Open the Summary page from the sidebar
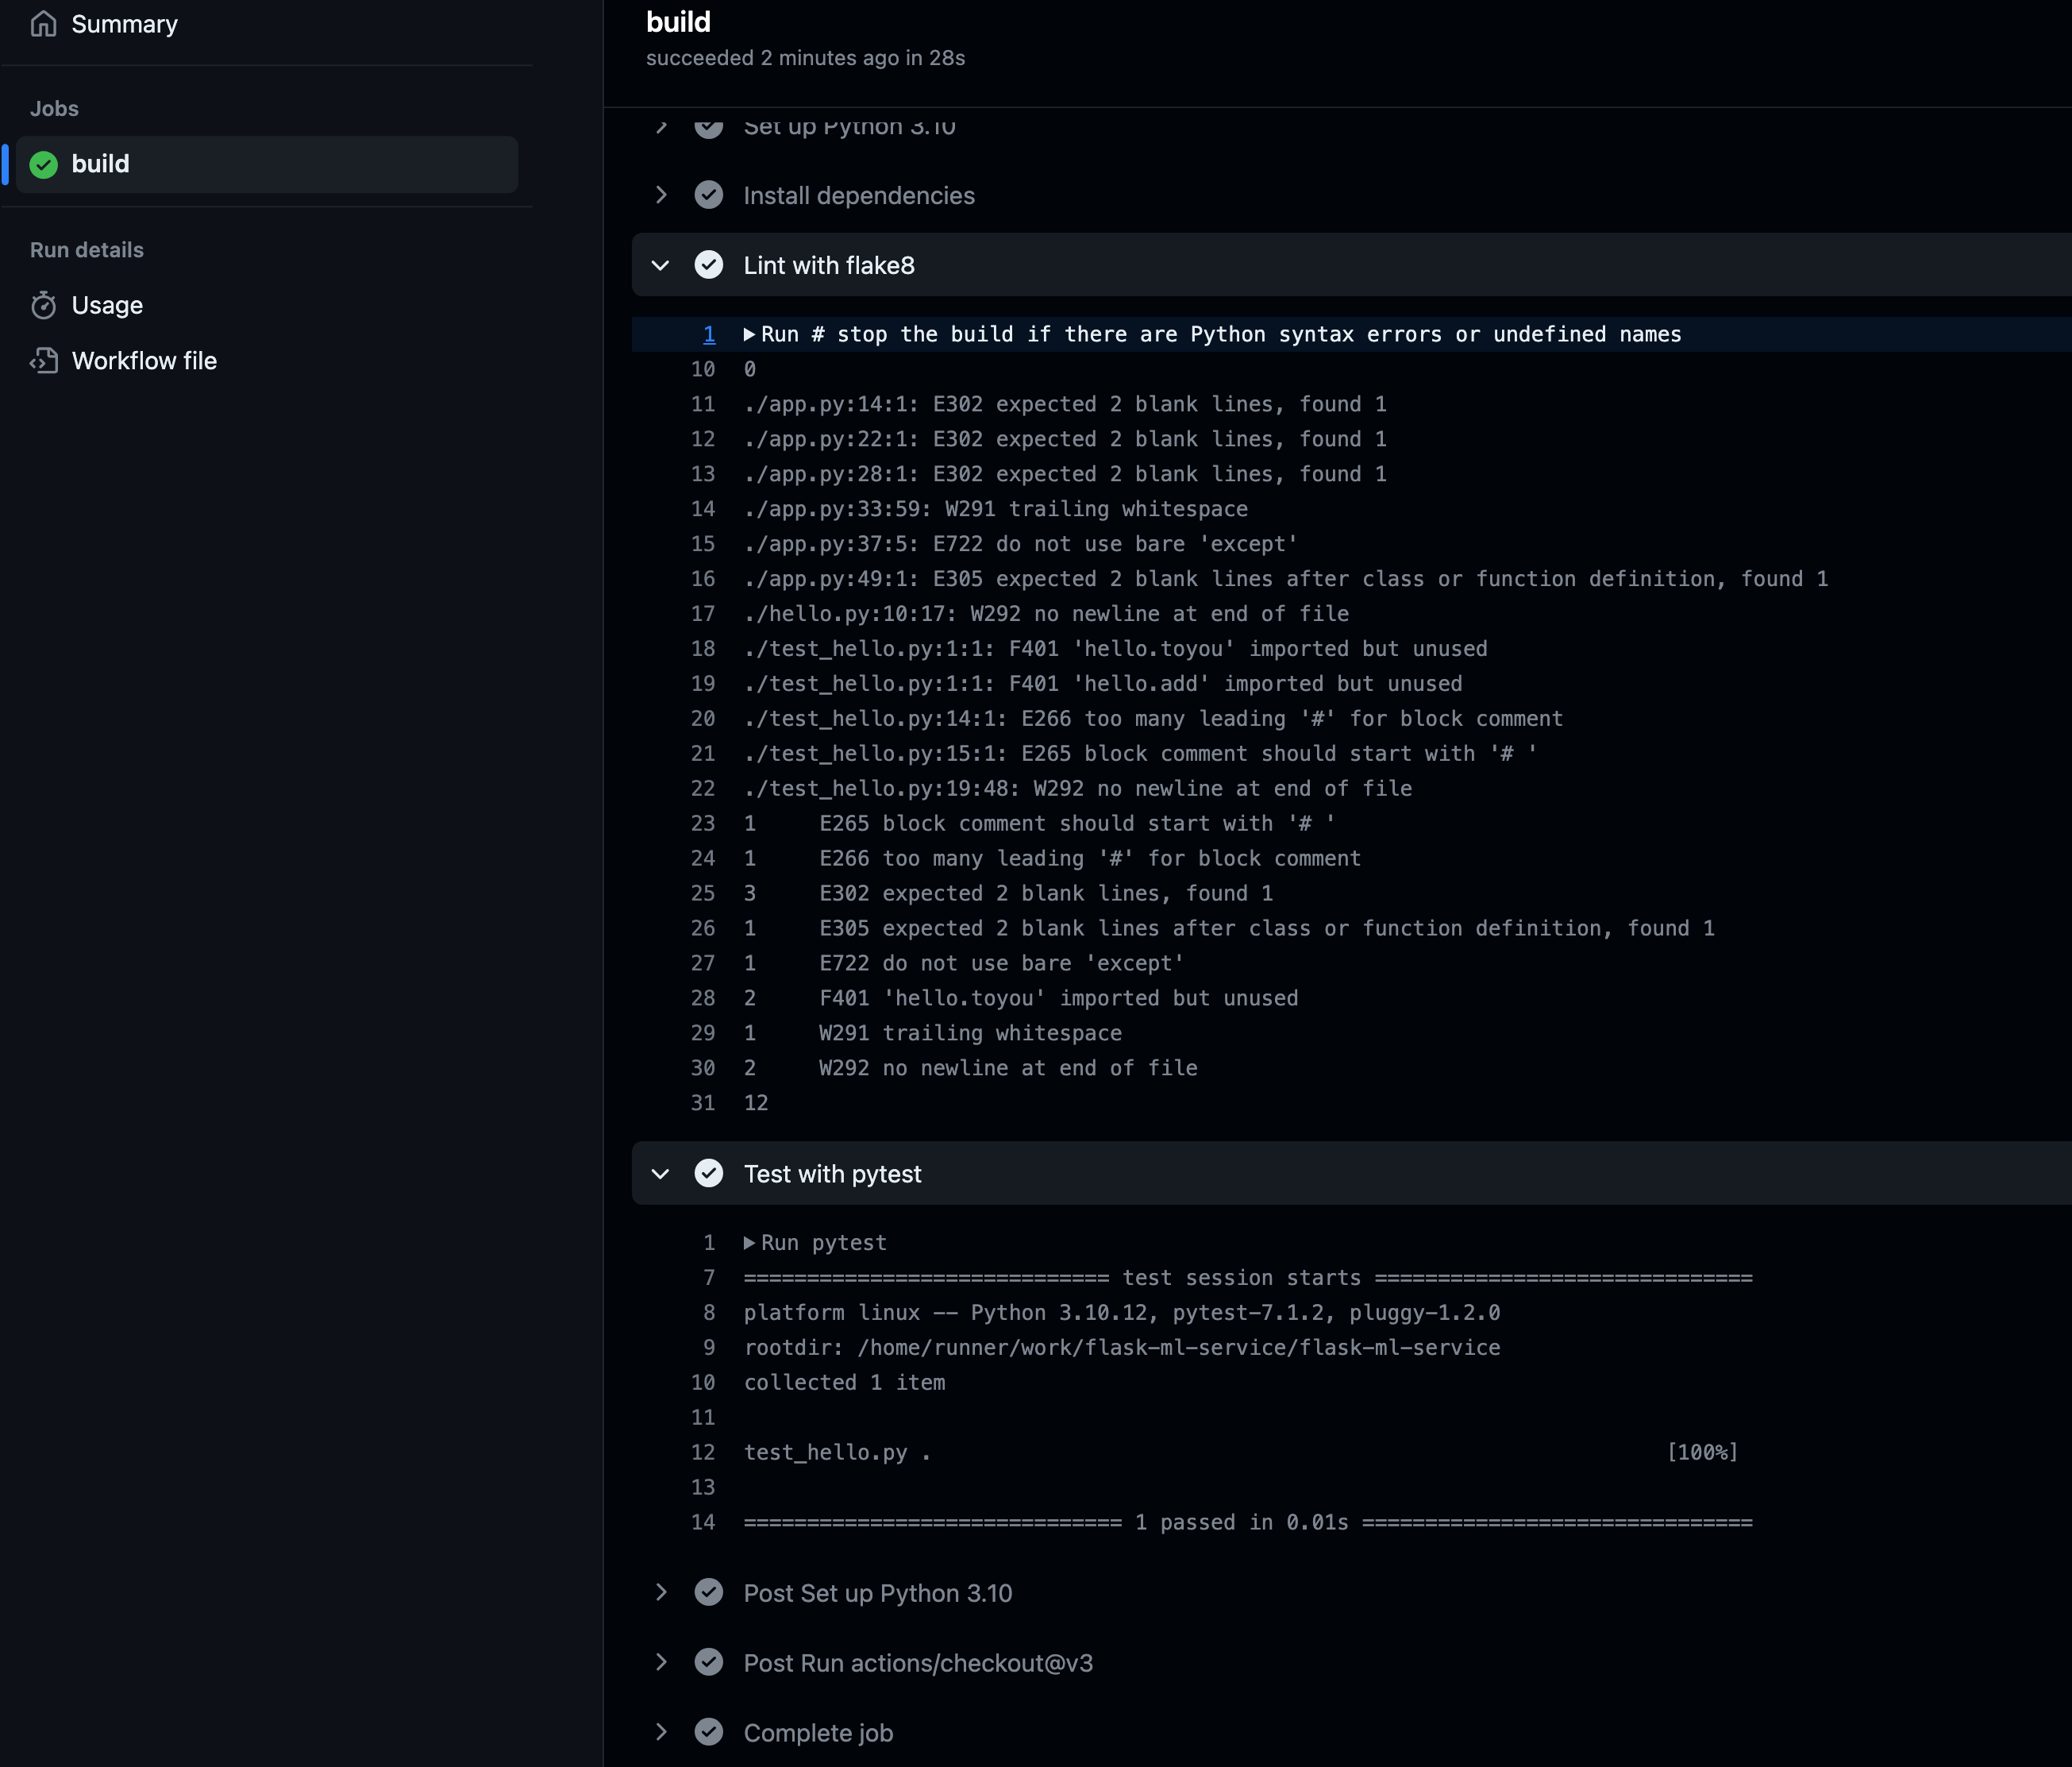 [x=125, y=23]
